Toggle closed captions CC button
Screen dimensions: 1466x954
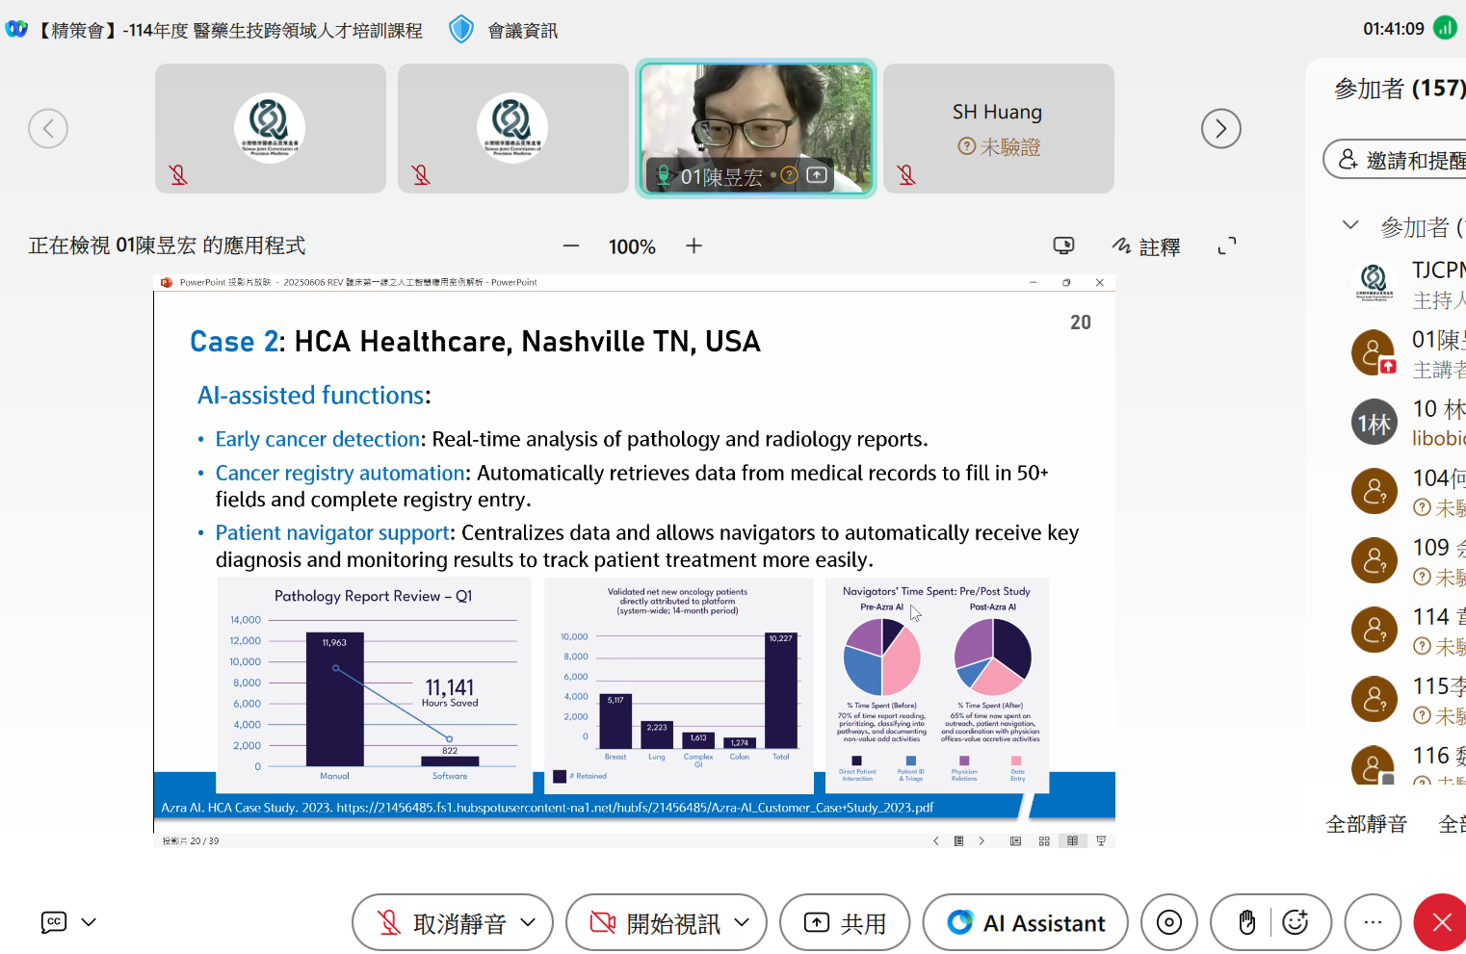tap(54, 922)
